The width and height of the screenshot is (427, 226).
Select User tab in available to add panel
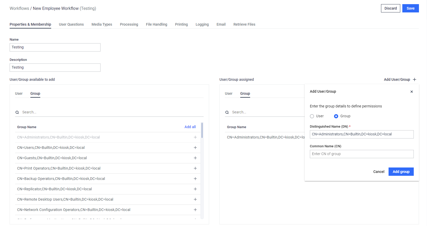[19, 93]
